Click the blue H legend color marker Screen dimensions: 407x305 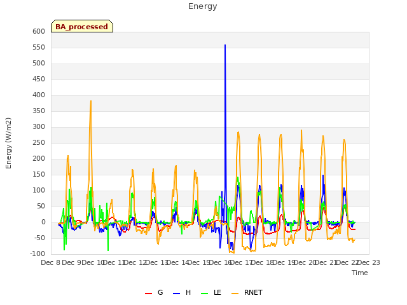(176, 294)
